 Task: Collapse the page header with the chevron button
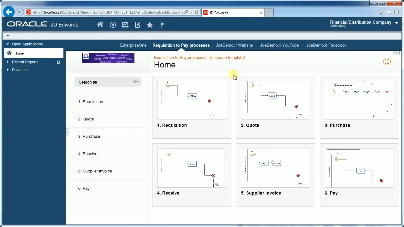click(395, 53)
